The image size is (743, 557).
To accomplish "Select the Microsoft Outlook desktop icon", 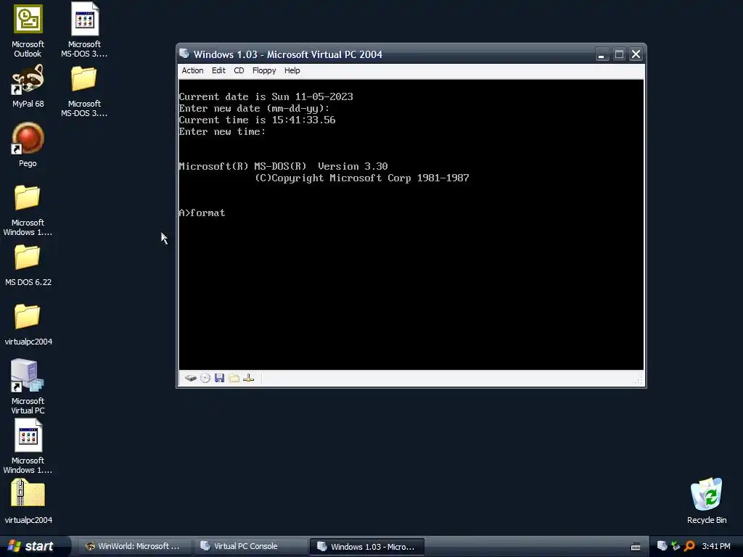I will tap(28, 19).
